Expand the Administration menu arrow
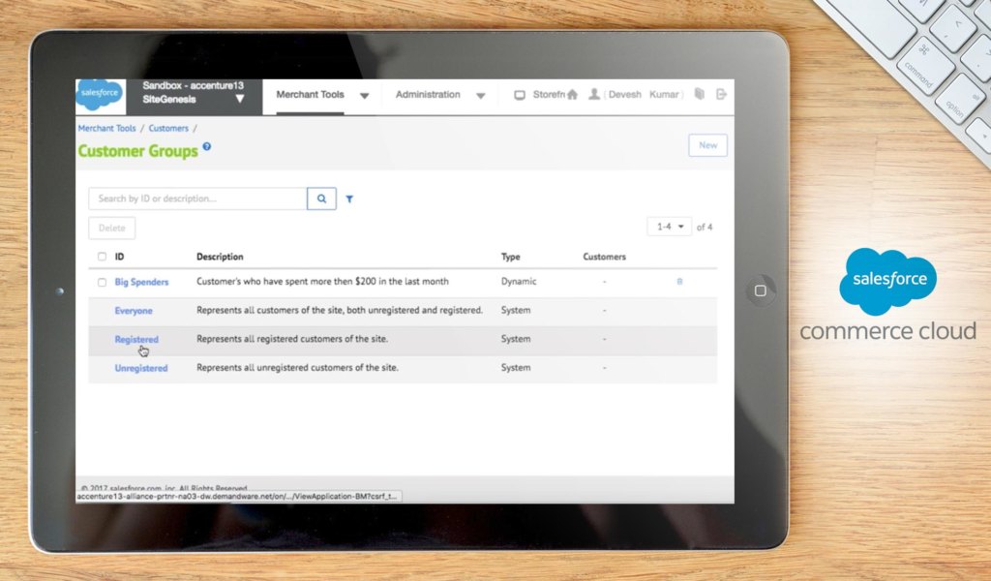The height and width of the screenshot is (581, 991). click(x=480, y=96)
